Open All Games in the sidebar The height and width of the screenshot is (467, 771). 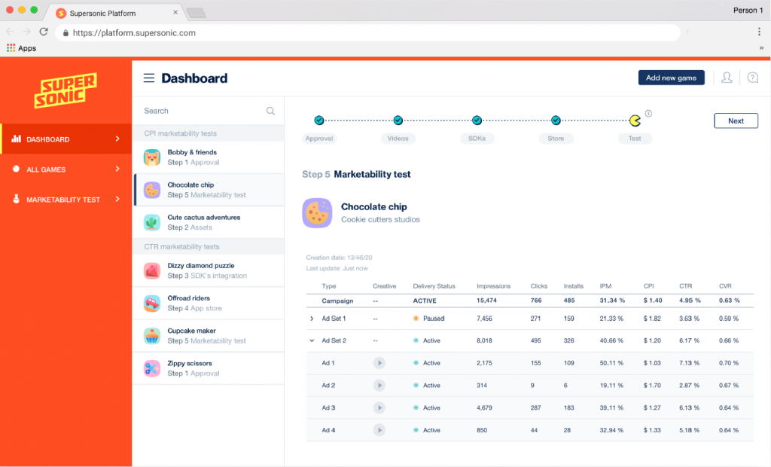(x=66, y=169)
